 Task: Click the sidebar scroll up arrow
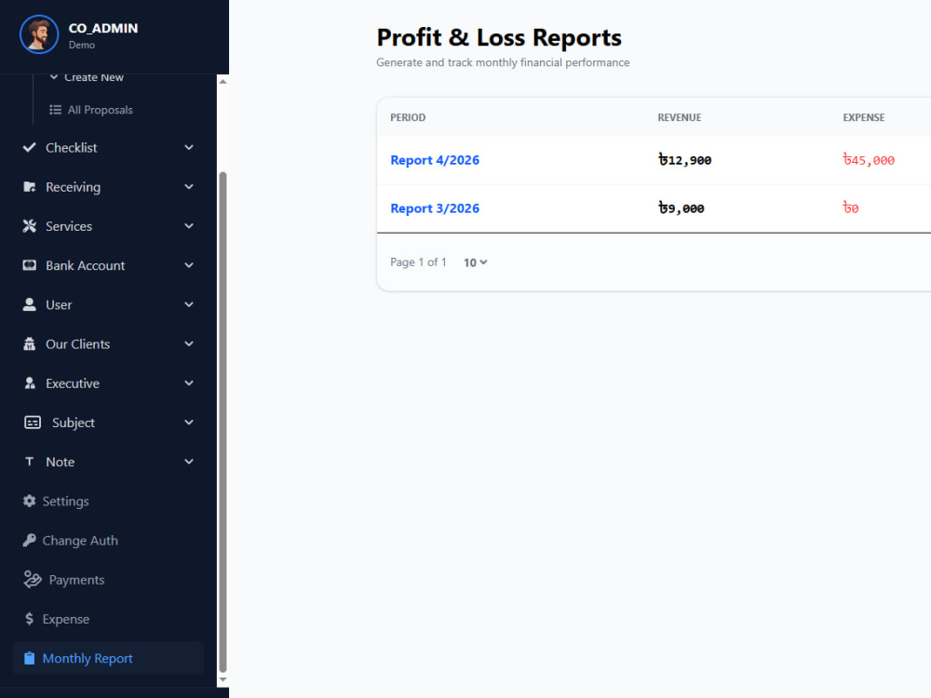[223, 81]
